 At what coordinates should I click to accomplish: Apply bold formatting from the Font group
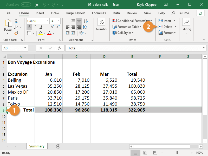point(29,27)
